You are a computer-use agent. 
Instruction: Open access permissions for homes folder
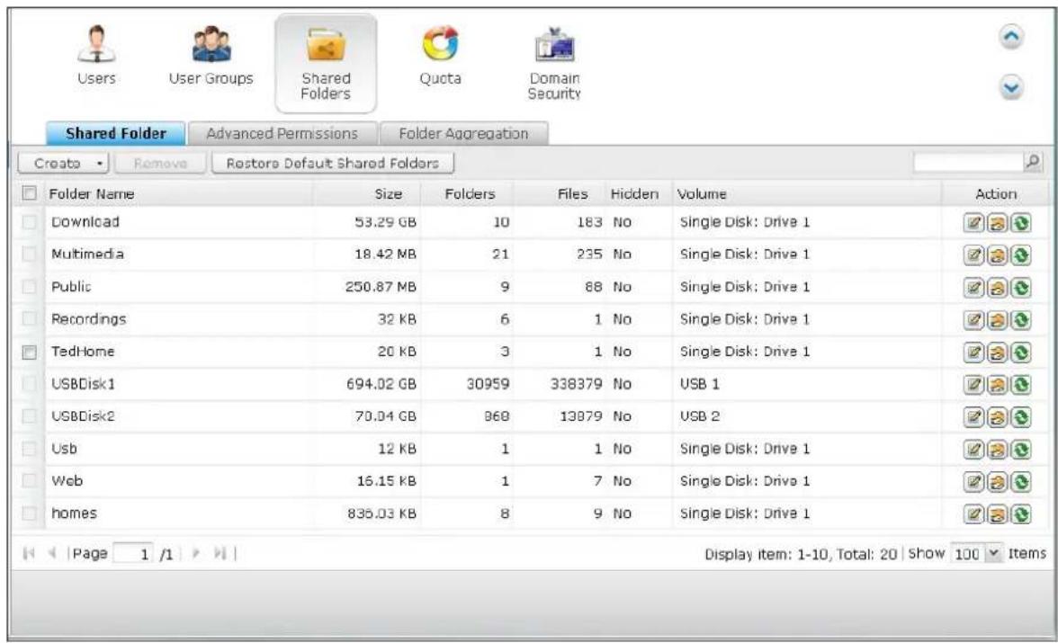click(x=997, y=514)
